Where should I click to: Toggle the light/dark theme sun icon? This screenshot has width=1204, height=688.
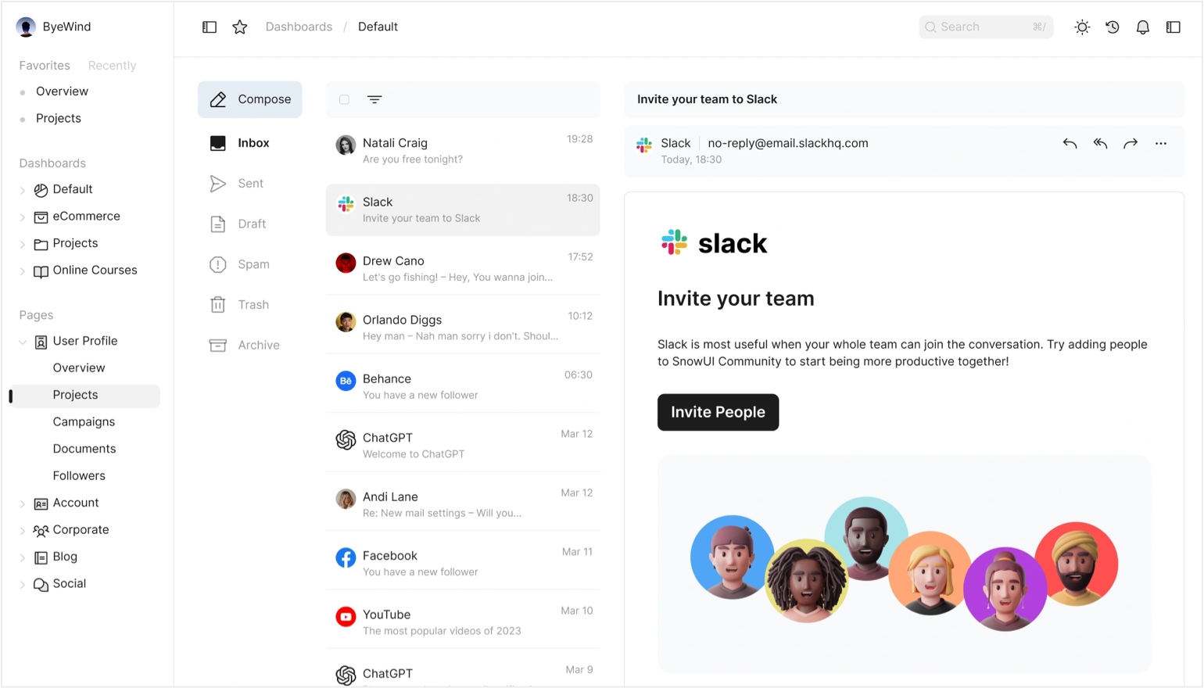(1082, 27)
